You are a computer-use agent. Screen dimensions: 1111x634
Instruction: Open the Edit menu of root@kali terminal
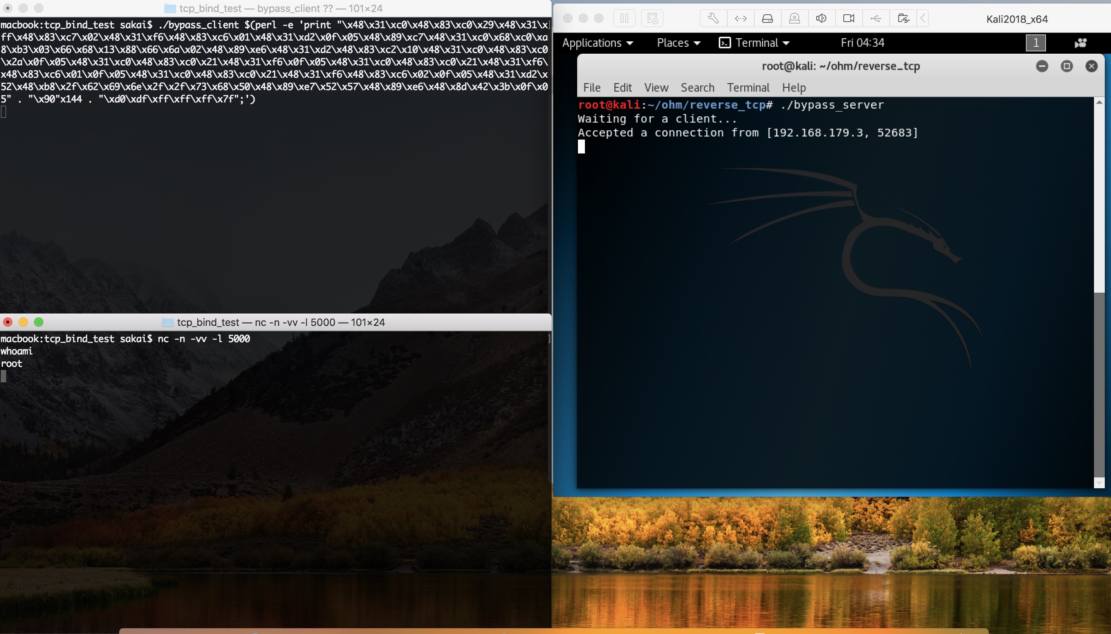pyautogui.click(x=622, y=87)
